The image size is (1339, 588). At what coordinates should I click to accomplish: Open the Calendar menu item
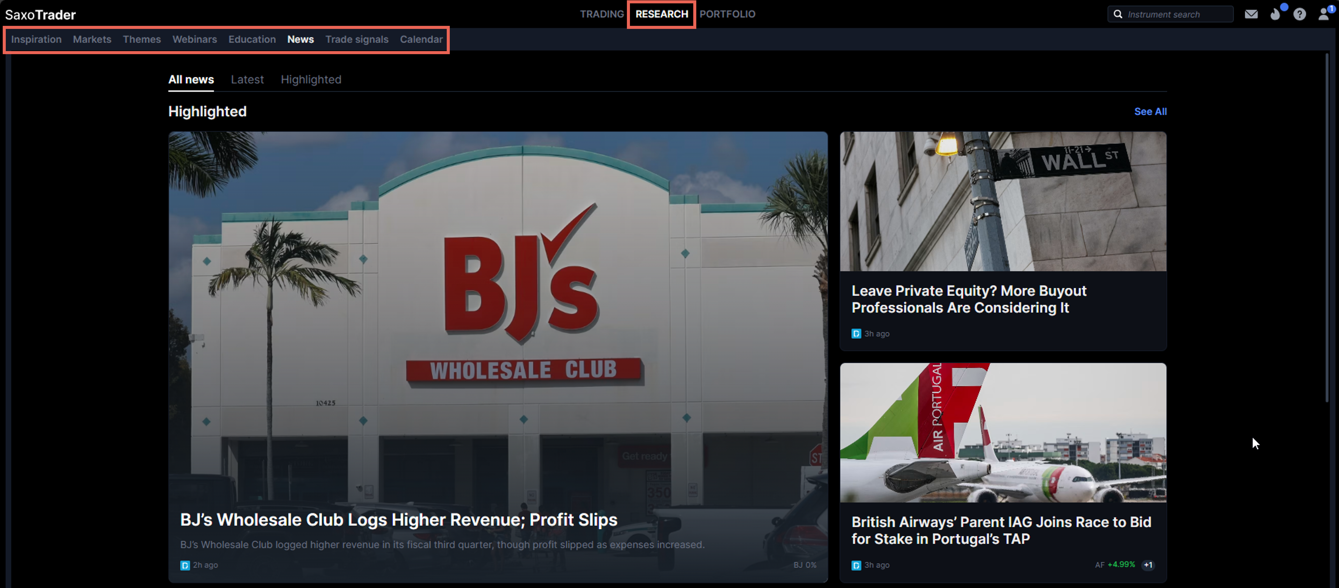(x=421, y=40)
